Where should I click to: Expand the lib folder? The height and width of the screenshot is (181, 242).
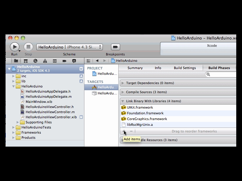click(x=13, y=81)
